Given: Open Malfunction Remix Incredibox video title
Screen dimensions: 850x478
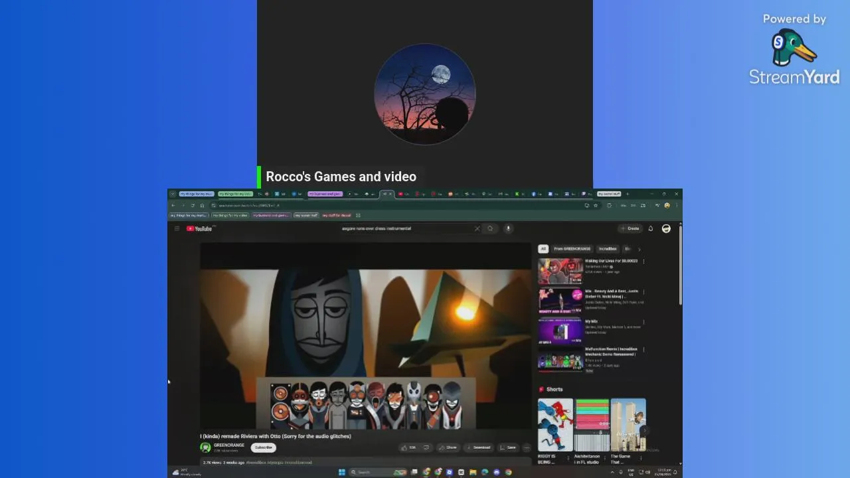Looking at the screenshot, I should point(611,352).
